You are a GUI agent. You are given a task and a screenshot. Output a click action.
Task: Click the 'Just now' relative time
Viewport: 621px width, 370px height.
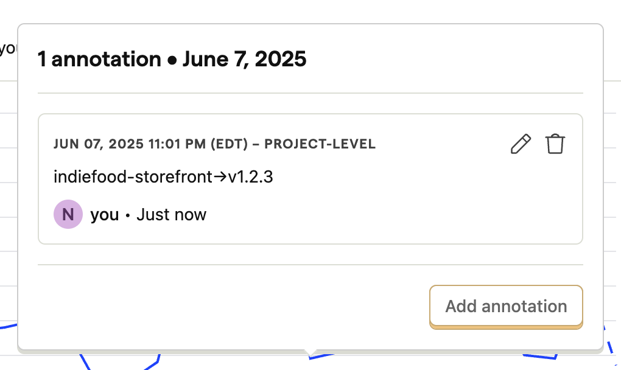(x=172, y=215)
